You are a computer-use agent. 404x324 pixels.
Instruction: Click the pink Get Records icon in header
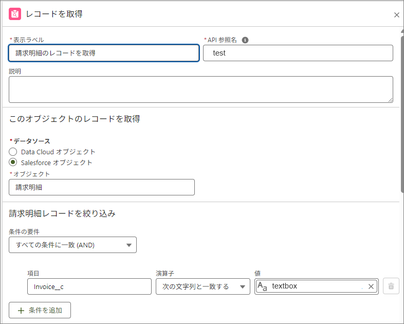point(15,14)
